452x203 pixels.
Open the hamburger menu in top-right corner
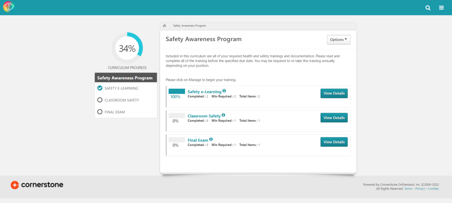pyautogui.click(x=441, y=7)
